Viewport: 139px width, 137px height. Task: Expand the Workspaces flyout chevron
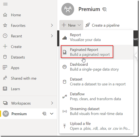(x=52, y=103)
